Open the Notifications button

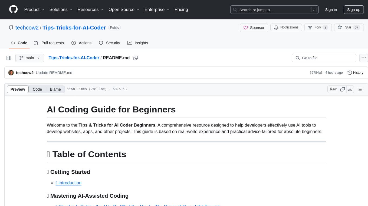pyautogui.click(x=286, y=28)
